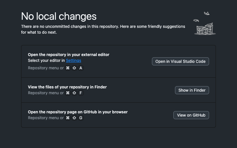Click the 'no uncommitted changes' description paragraph
This screenshot has height=148, width=237.
pyautogui.click(x=103, y=29)
